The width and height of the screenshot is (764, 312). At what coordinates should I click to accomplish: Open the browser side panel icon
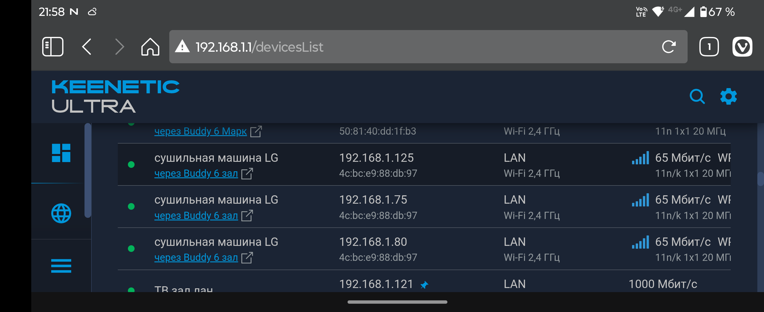(53, 47)
